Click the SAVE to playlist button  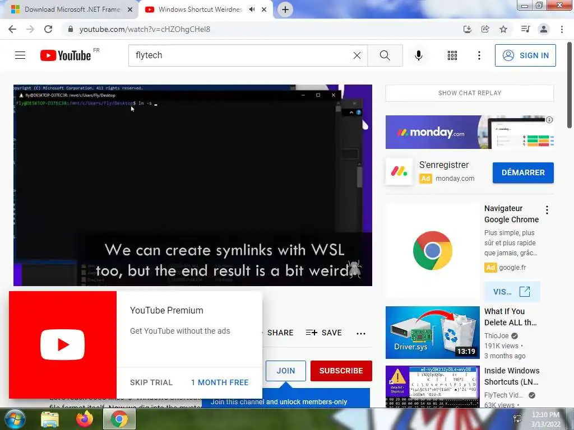(x=323, y=333)
